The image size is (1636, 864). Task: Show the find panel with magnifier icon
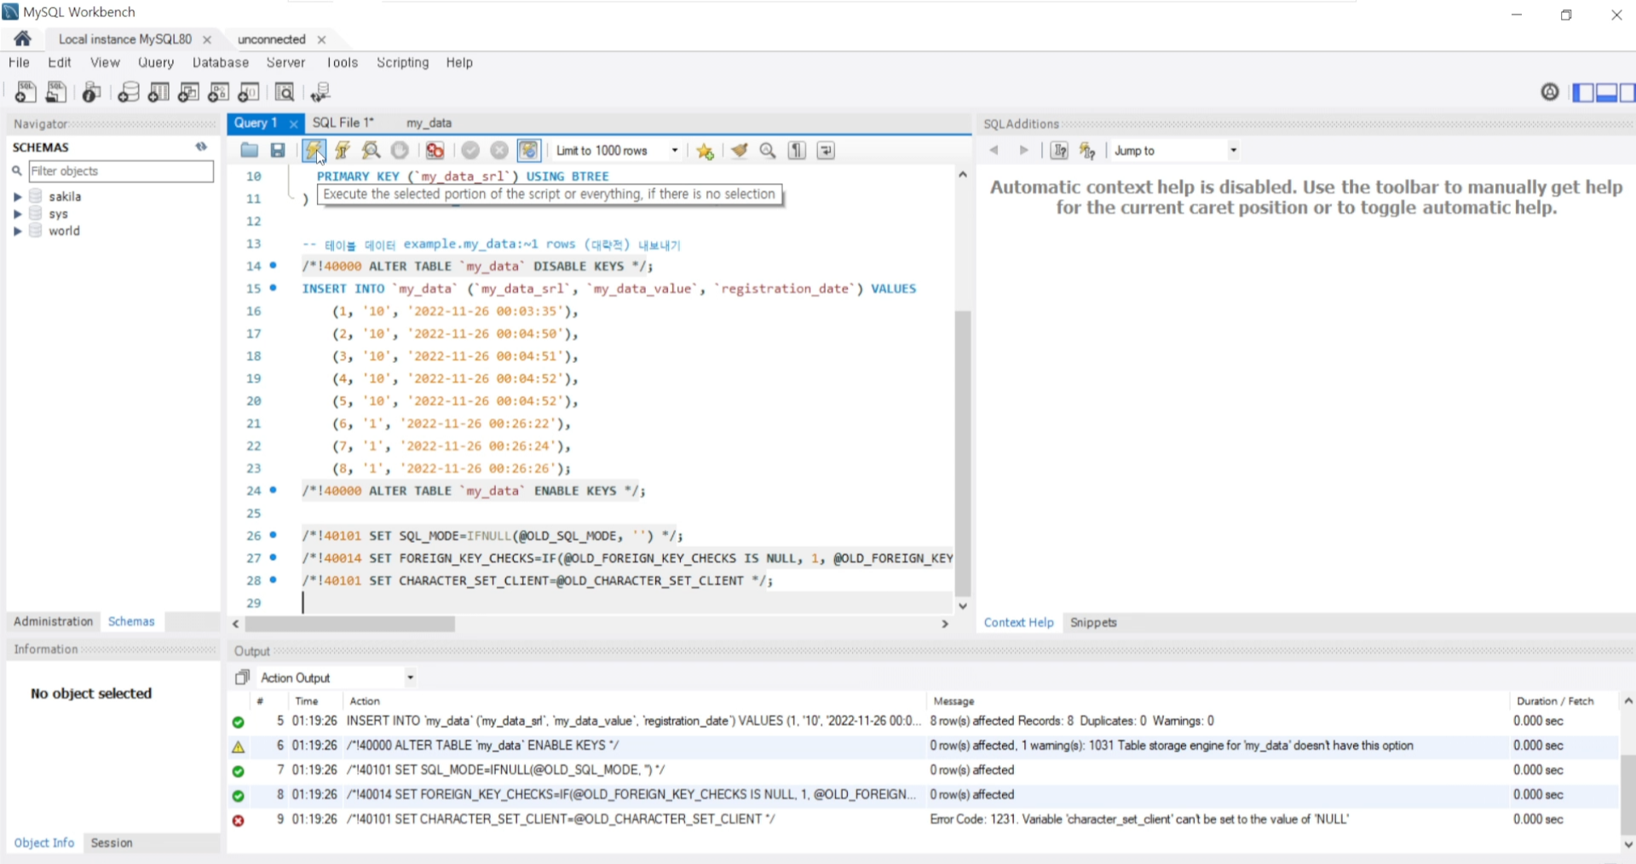(768, 151)
